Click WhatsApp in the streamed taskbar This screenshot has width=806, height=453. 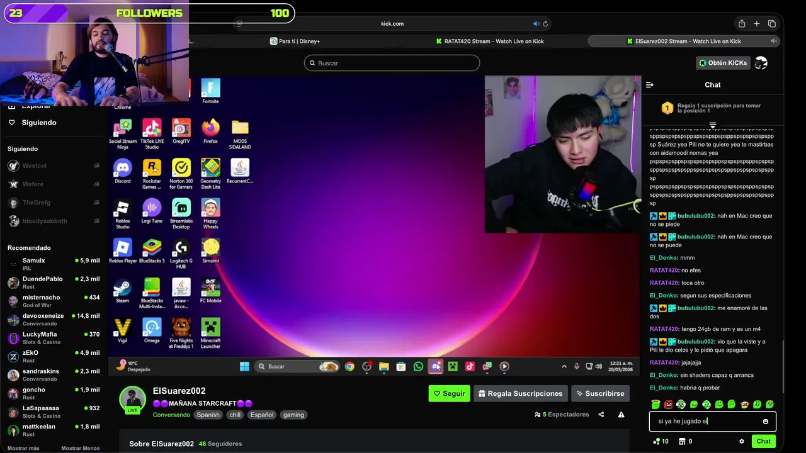tap(418, 366)
